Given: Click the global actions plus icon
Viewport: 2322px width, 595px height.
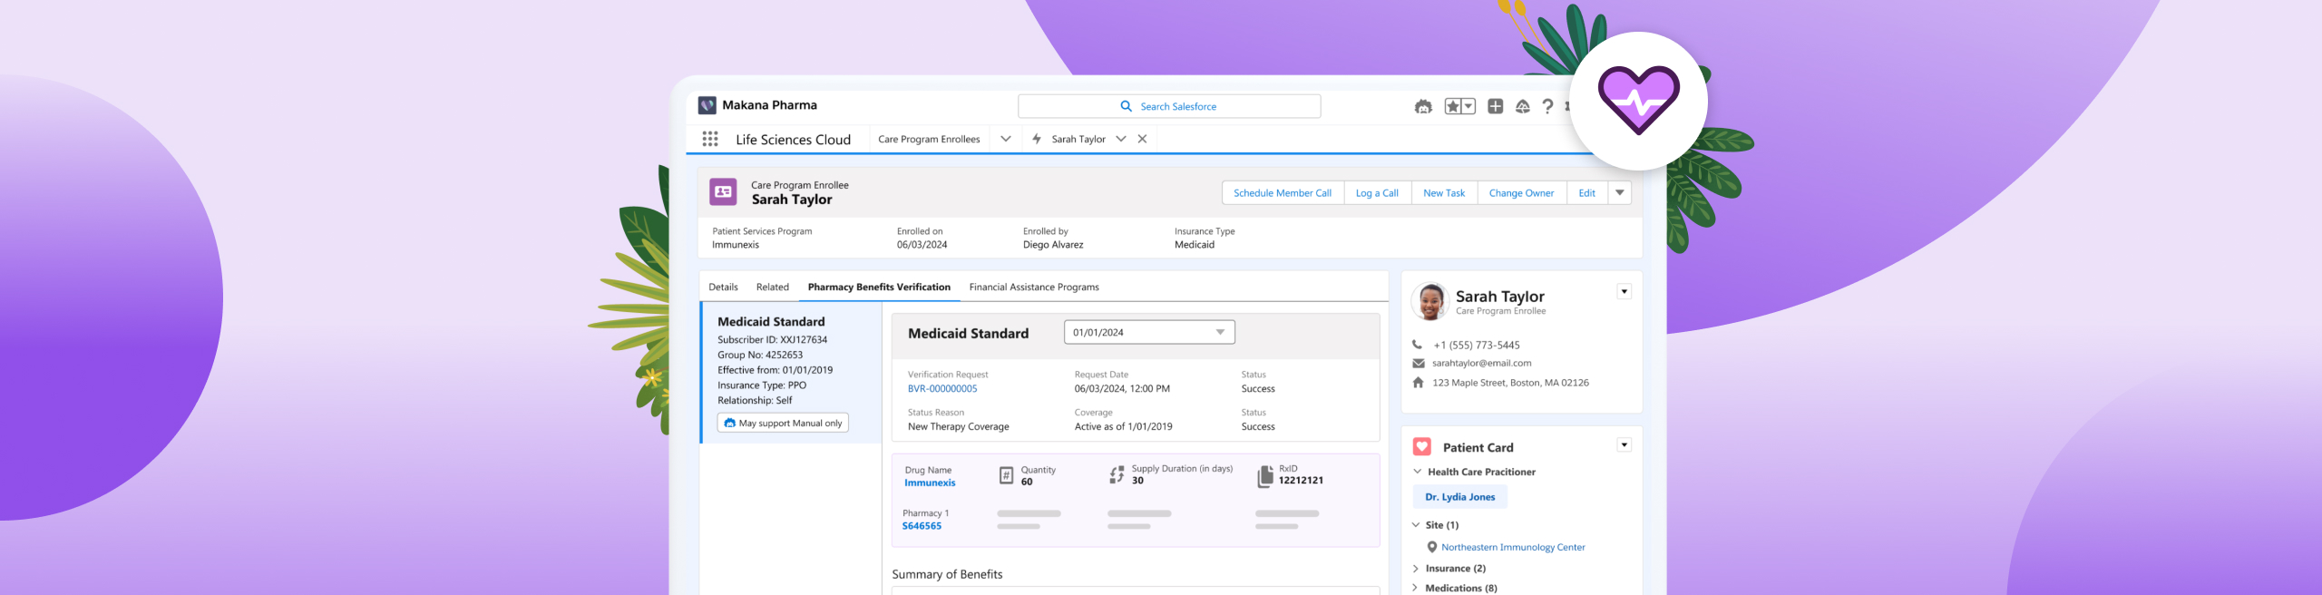Looking at the screenshot, I should coord(1495,107).
